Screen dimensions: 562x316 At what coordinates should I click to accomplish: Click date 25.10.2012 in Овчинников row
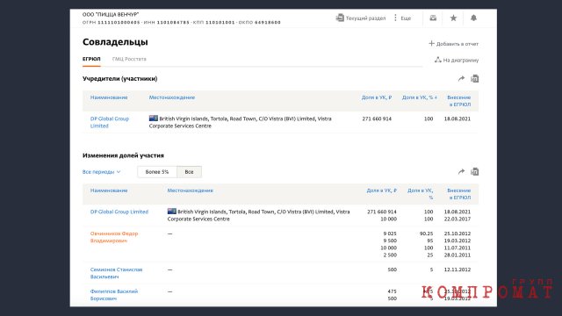click(x=458, y=233)
